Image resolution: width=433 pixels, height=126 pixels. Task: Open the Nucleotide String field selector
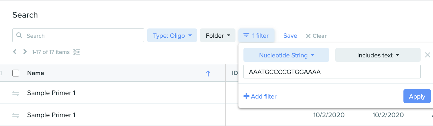point(286,55)
